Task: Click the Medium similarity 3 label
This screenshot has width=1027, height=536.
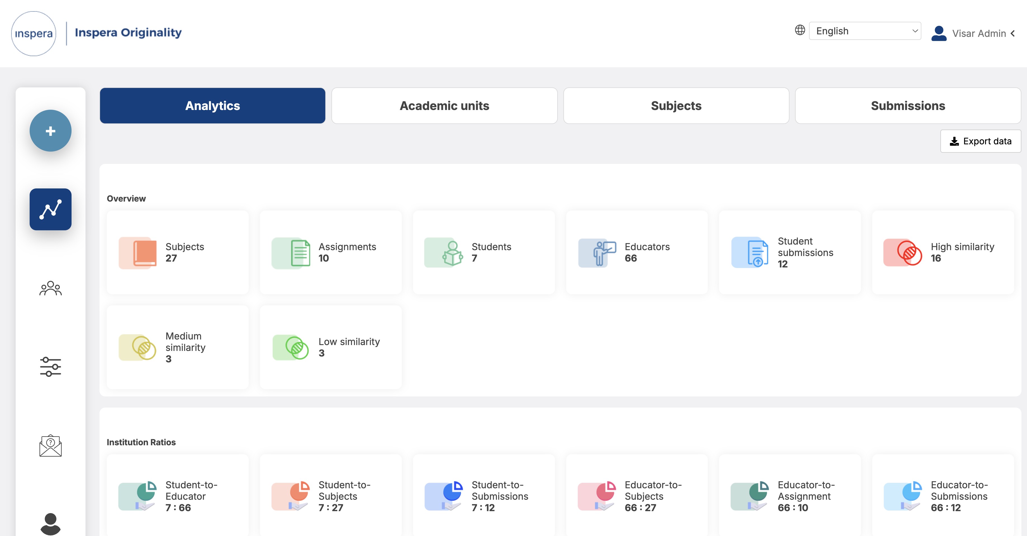Action: pyautogui.click(x=185, y=347)
